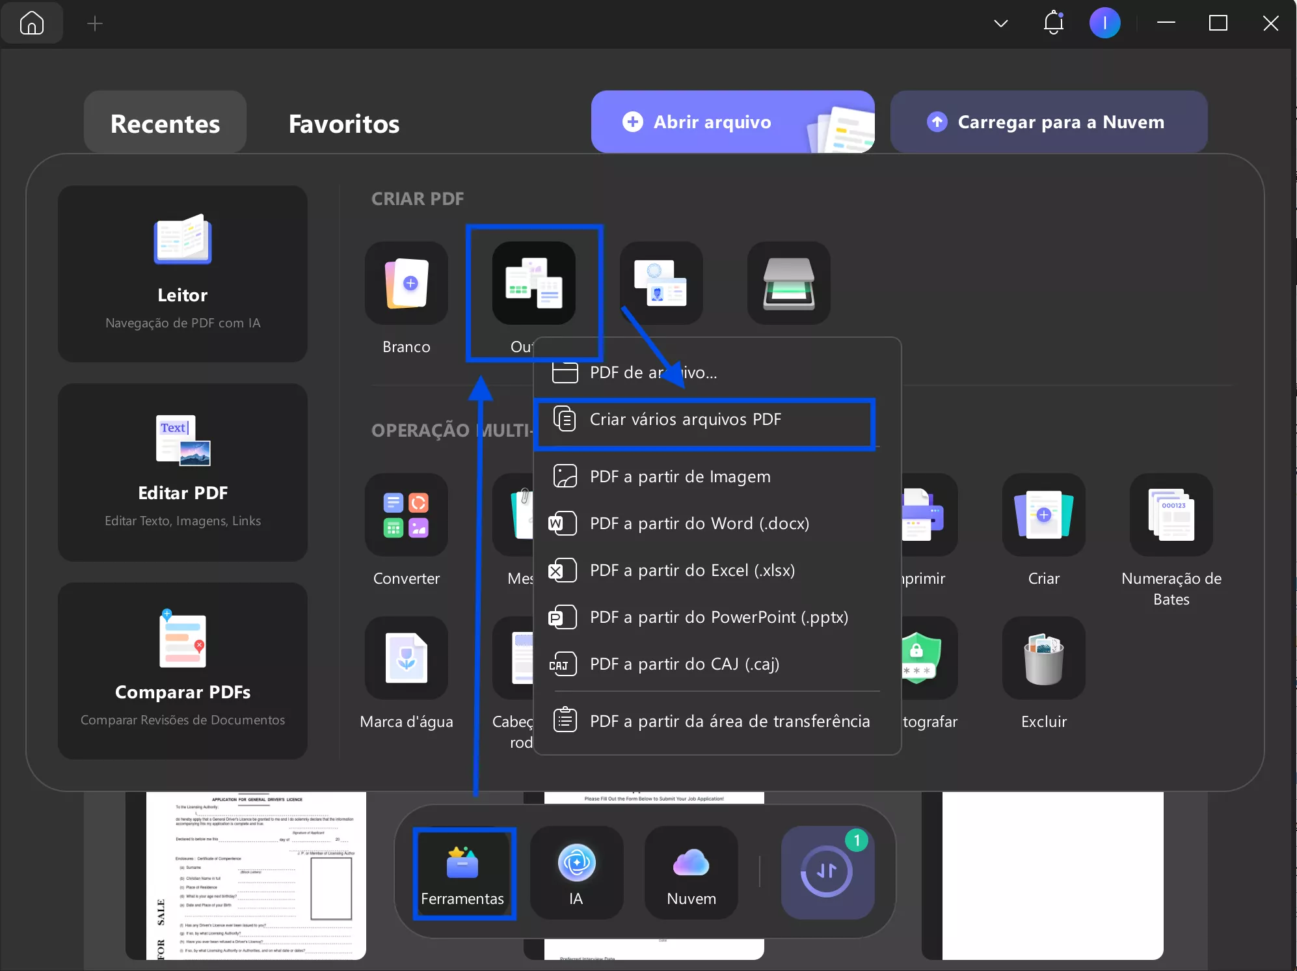Open the IA assistant button
The image size is (1297, 971).
[x=576, y=872]
